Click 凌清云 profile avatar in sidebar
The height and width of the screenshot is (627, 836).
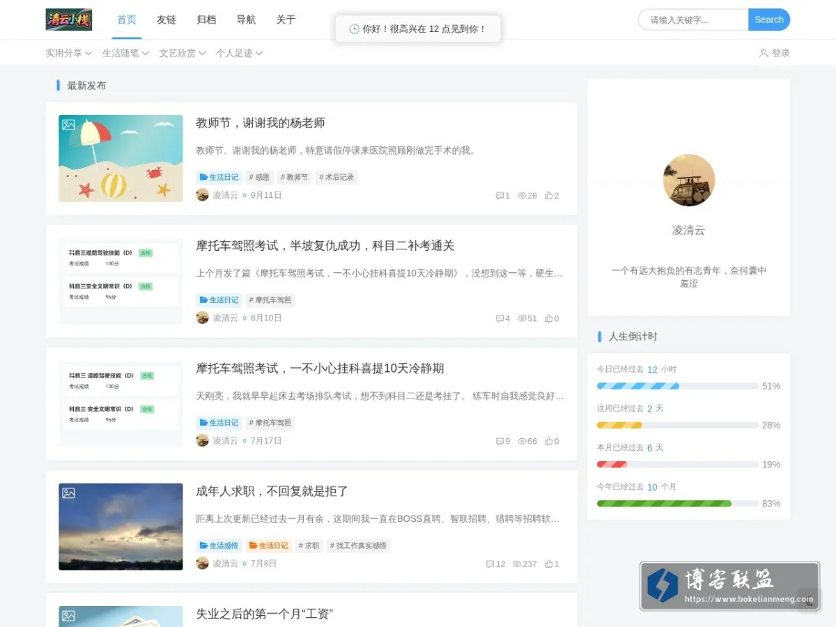click(688, 180)
